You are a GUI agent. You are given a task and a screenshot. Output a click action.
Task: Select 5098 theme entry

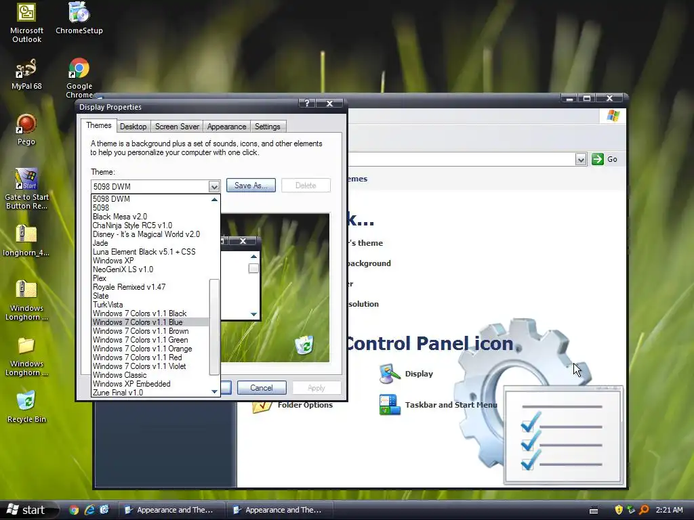point(150,208)
